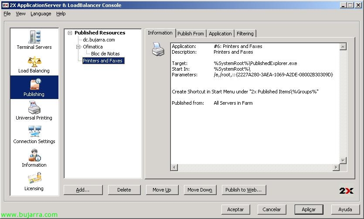Click the Connection Settings label
The height and width of the screenshot is (219, 364).
tap(34, 141)
